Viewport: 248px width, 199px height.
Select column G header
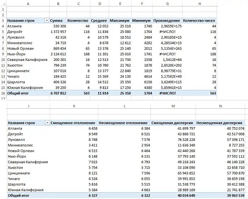point(168,4)
